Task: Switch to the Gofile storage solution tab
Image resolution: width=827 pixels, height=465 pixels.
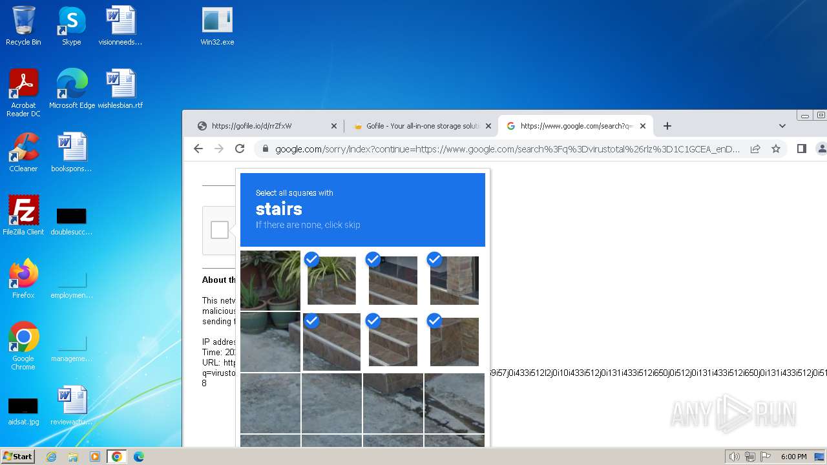Action: (x=422, y=126)
